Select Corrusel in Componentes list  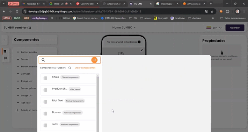pos(25,74)
